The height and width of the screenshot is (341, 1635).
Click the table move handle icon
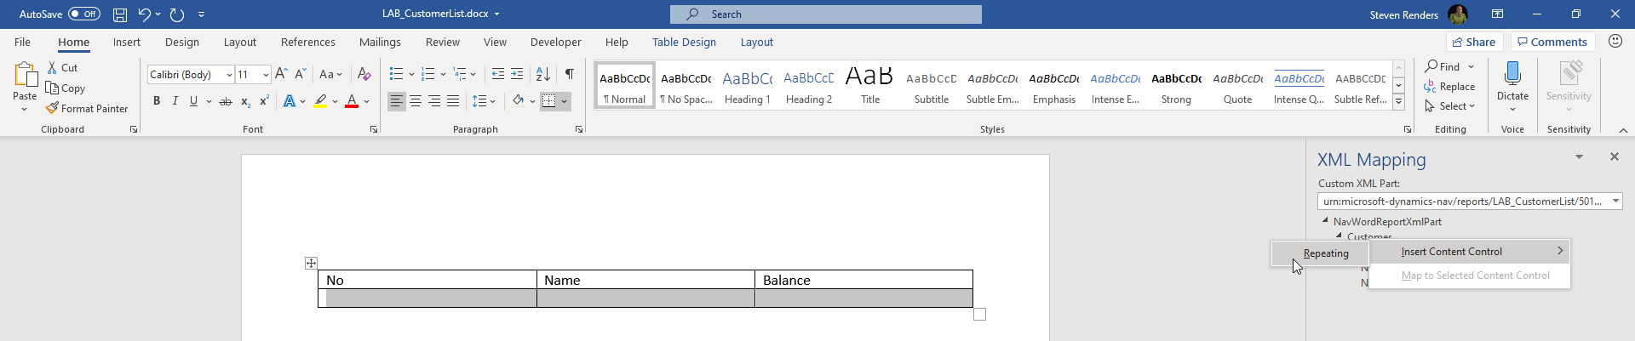tap(311, 264)
